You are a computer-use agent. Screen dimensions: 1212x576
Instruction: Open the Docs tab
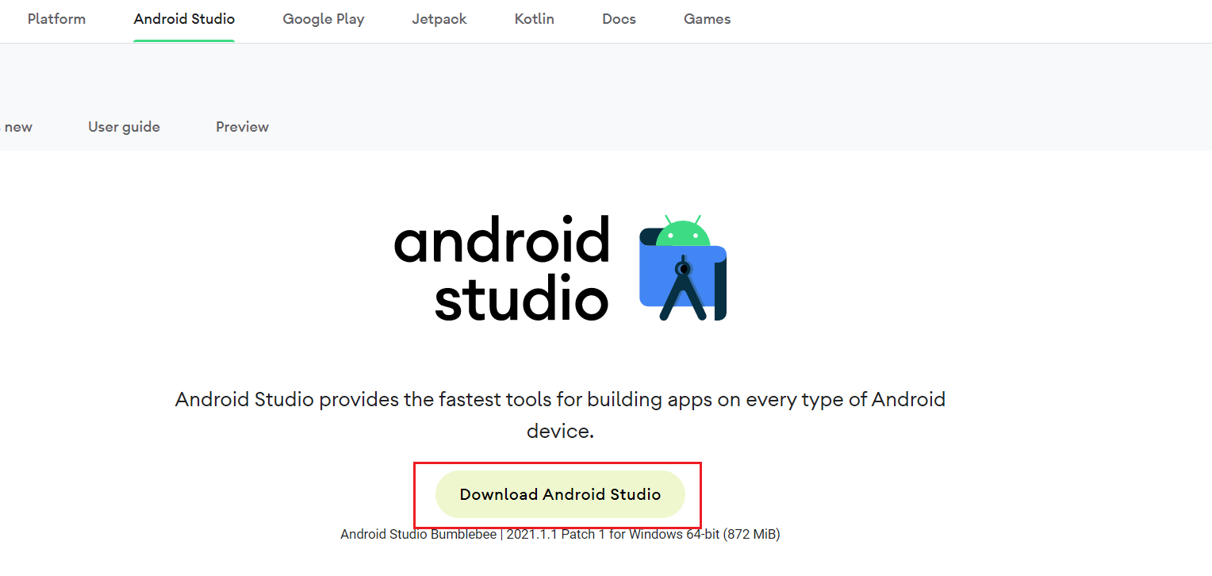click(x=619, y=19)
